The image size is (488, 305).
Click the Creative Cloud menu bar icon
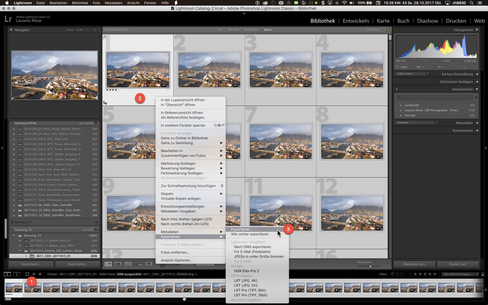[x=265, y=3]
